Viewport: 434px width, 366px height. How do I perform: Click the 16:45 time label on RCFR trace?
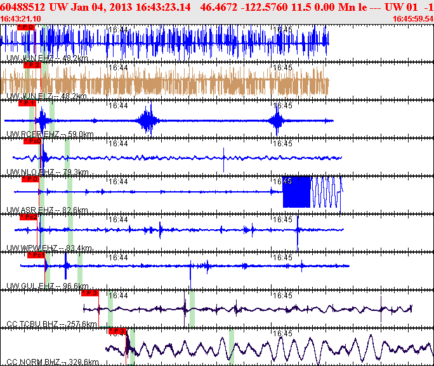[x=282, y=106]
